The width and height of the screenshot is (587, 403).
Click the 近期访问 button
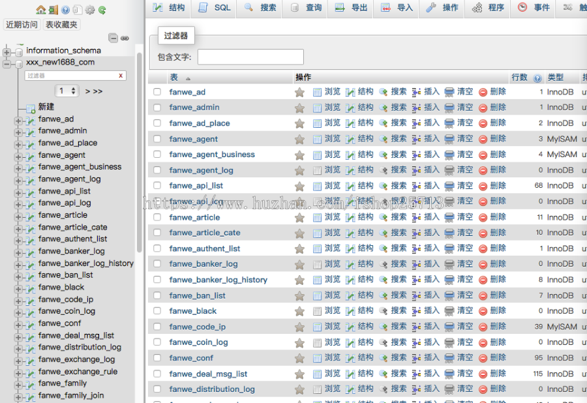(22, 25)
